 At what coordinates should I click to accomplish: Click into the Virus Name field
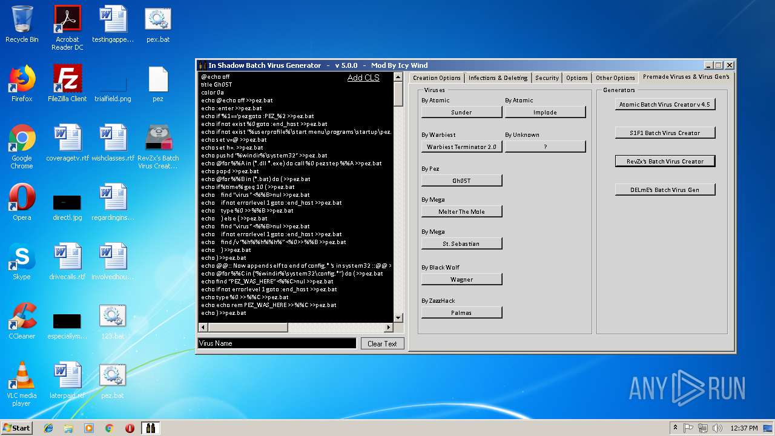[277, 343]
